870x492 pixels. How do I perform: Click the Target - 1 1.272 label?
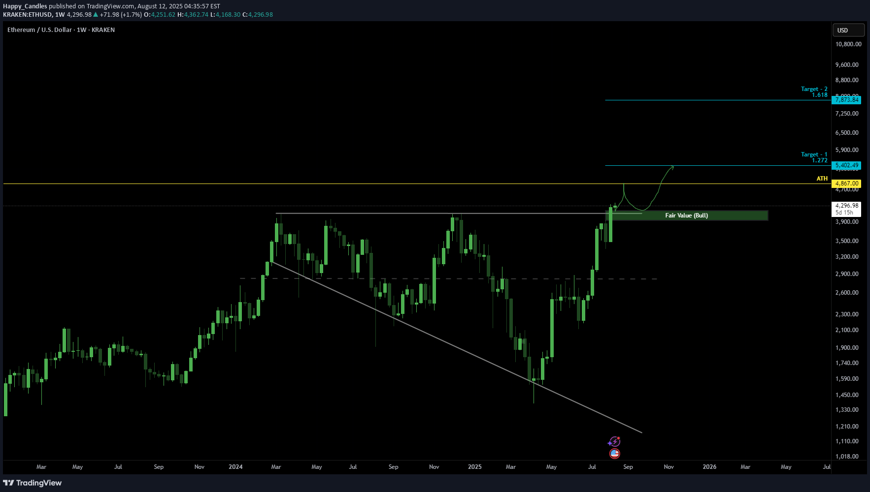point(814,157)
